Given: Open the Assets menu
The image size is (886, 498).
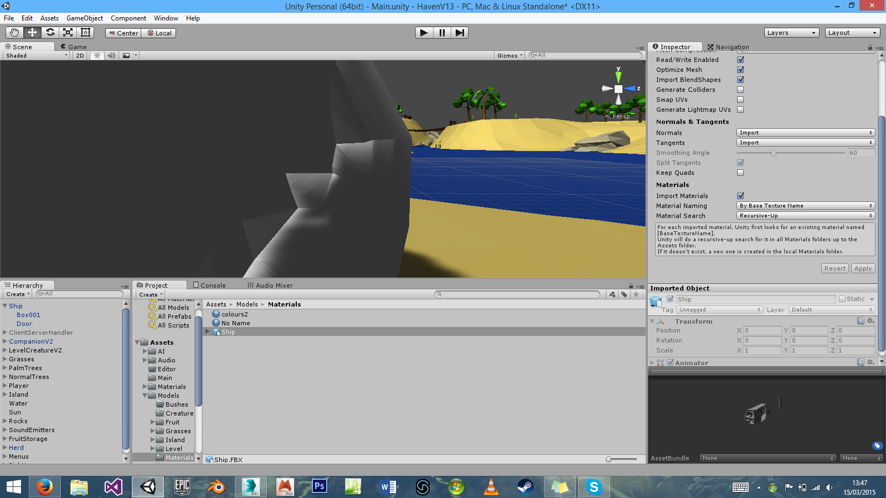Looking at the screenshot, I should pyautogui.click(x=49, y=18).
